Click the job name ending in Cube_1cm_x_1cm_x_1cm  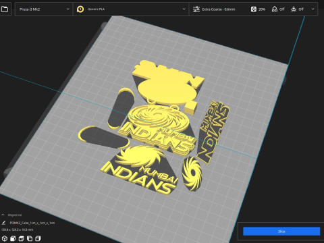[x=32, y=223]
